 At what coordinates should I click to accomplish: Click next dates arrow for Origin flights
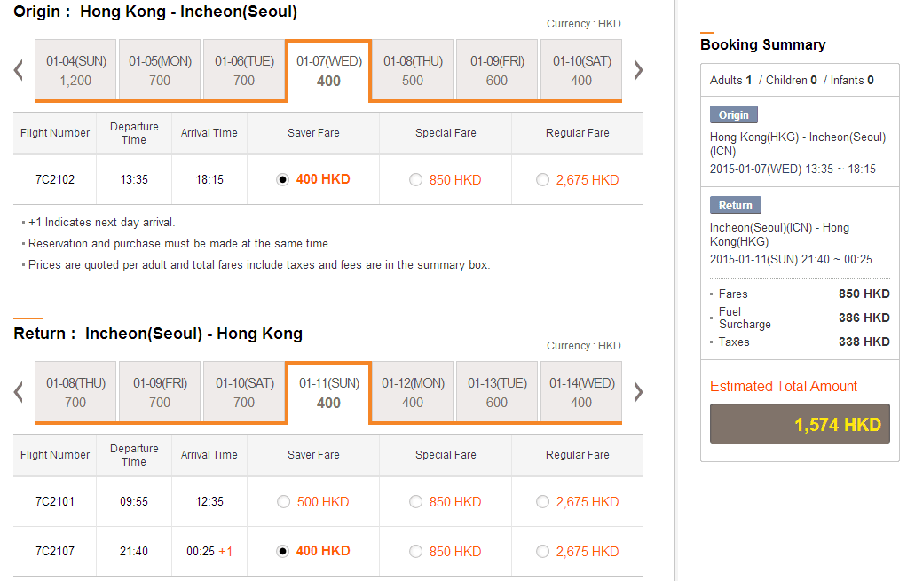click(x=637, y=70)
